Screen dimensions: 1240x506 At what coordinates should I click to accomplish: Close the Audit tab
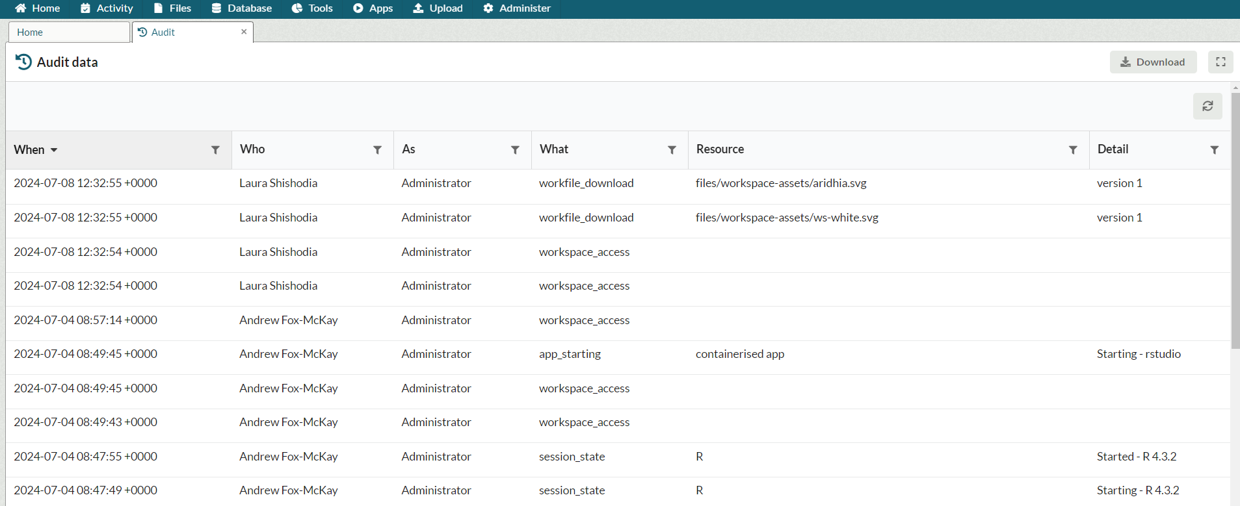(244, 32)
